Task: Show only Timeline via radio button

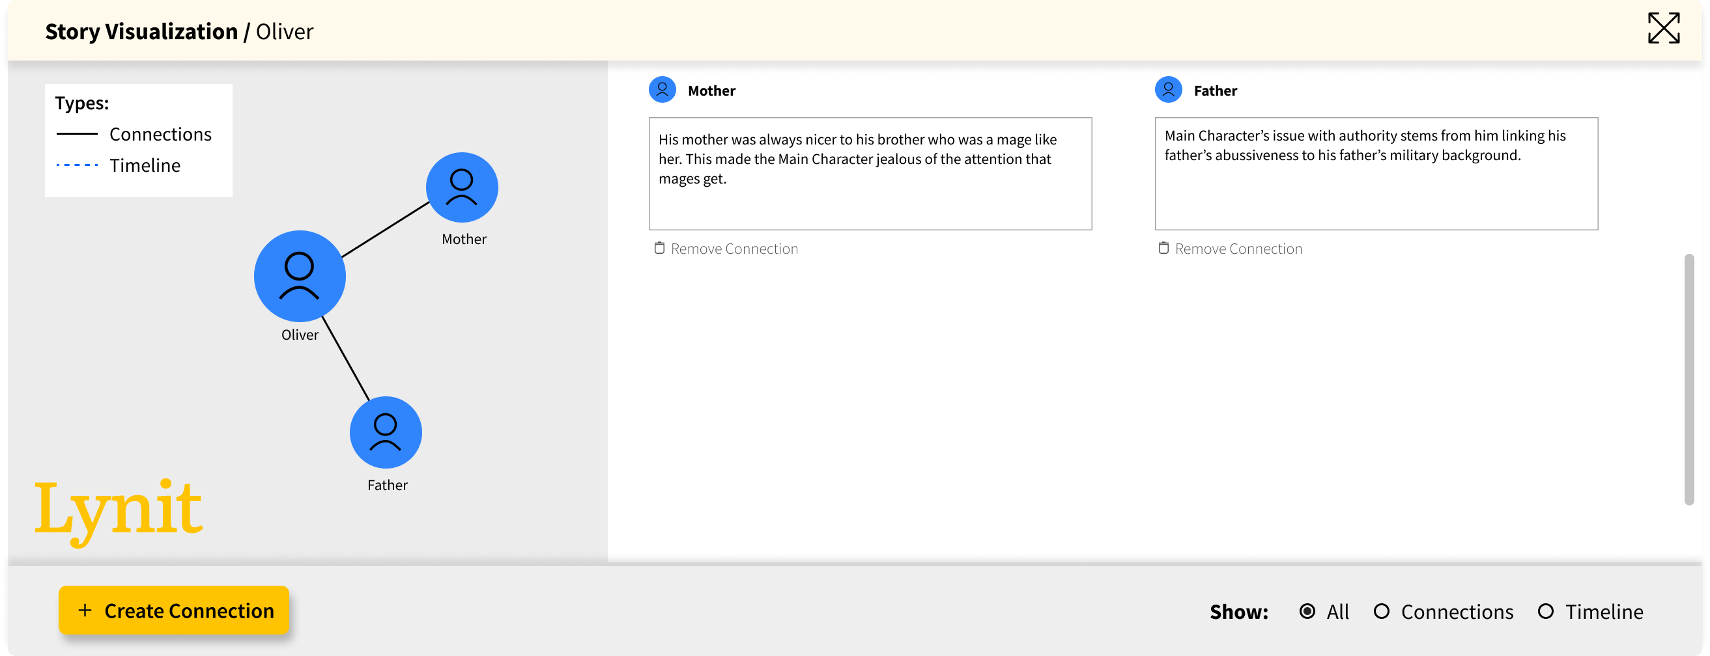Action: click(x=1545, y=612)
